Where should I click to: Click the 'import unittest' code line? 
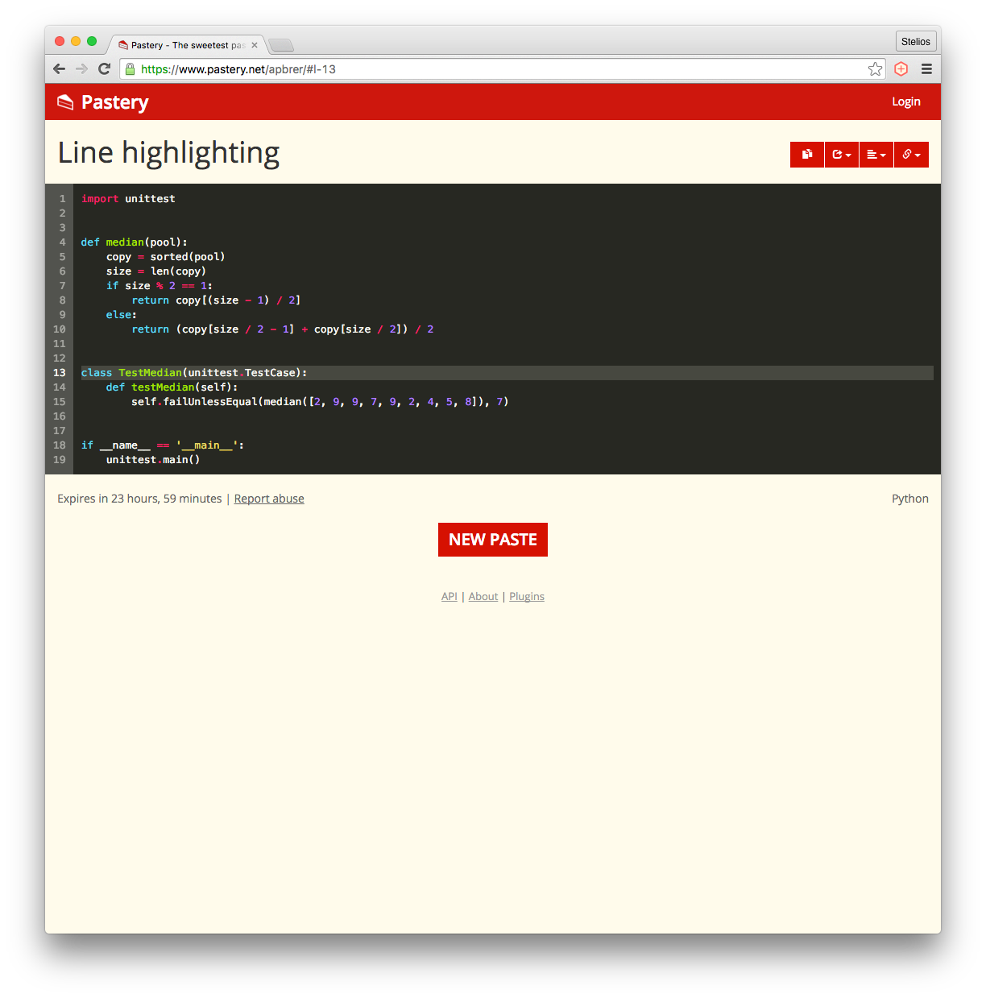coord(128,199)
